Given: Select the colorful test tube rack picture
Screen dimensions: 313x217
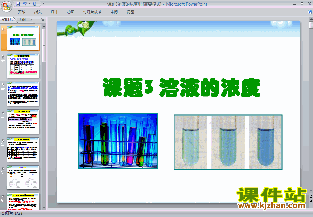Looking at the screenshot, I should click(118, 141).
